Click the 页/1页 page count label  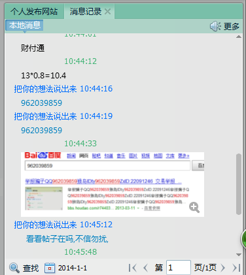pyautogui.click(x=205, y=268)
